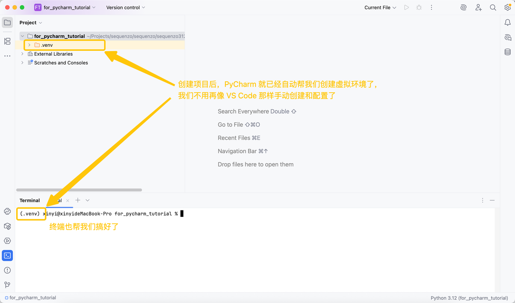The image size is (515, 303).
Task: Toggle the Terminal tool window button
Action: (7, 255)
